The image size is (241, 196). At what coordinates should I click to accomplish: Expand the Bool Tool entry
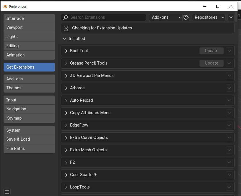click(66, 51)
